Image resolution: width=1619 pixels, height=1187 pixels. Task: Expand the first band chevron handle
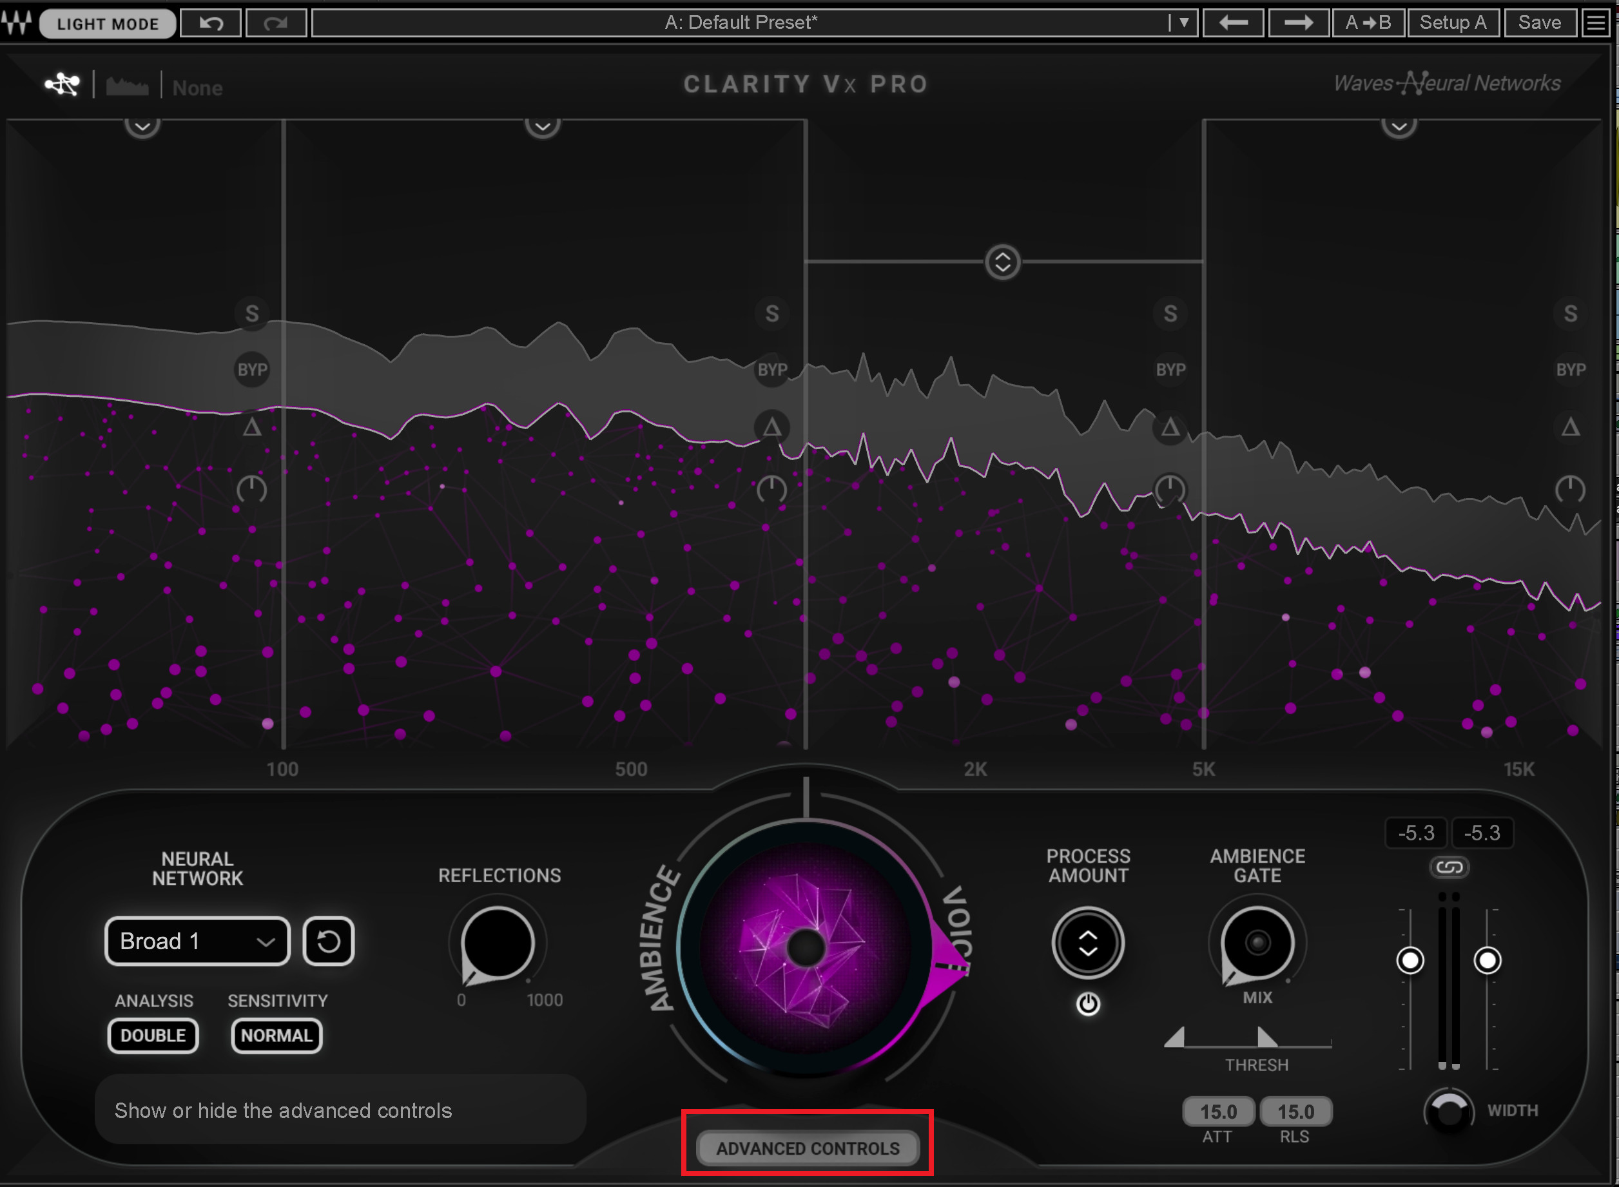(142, 126)
